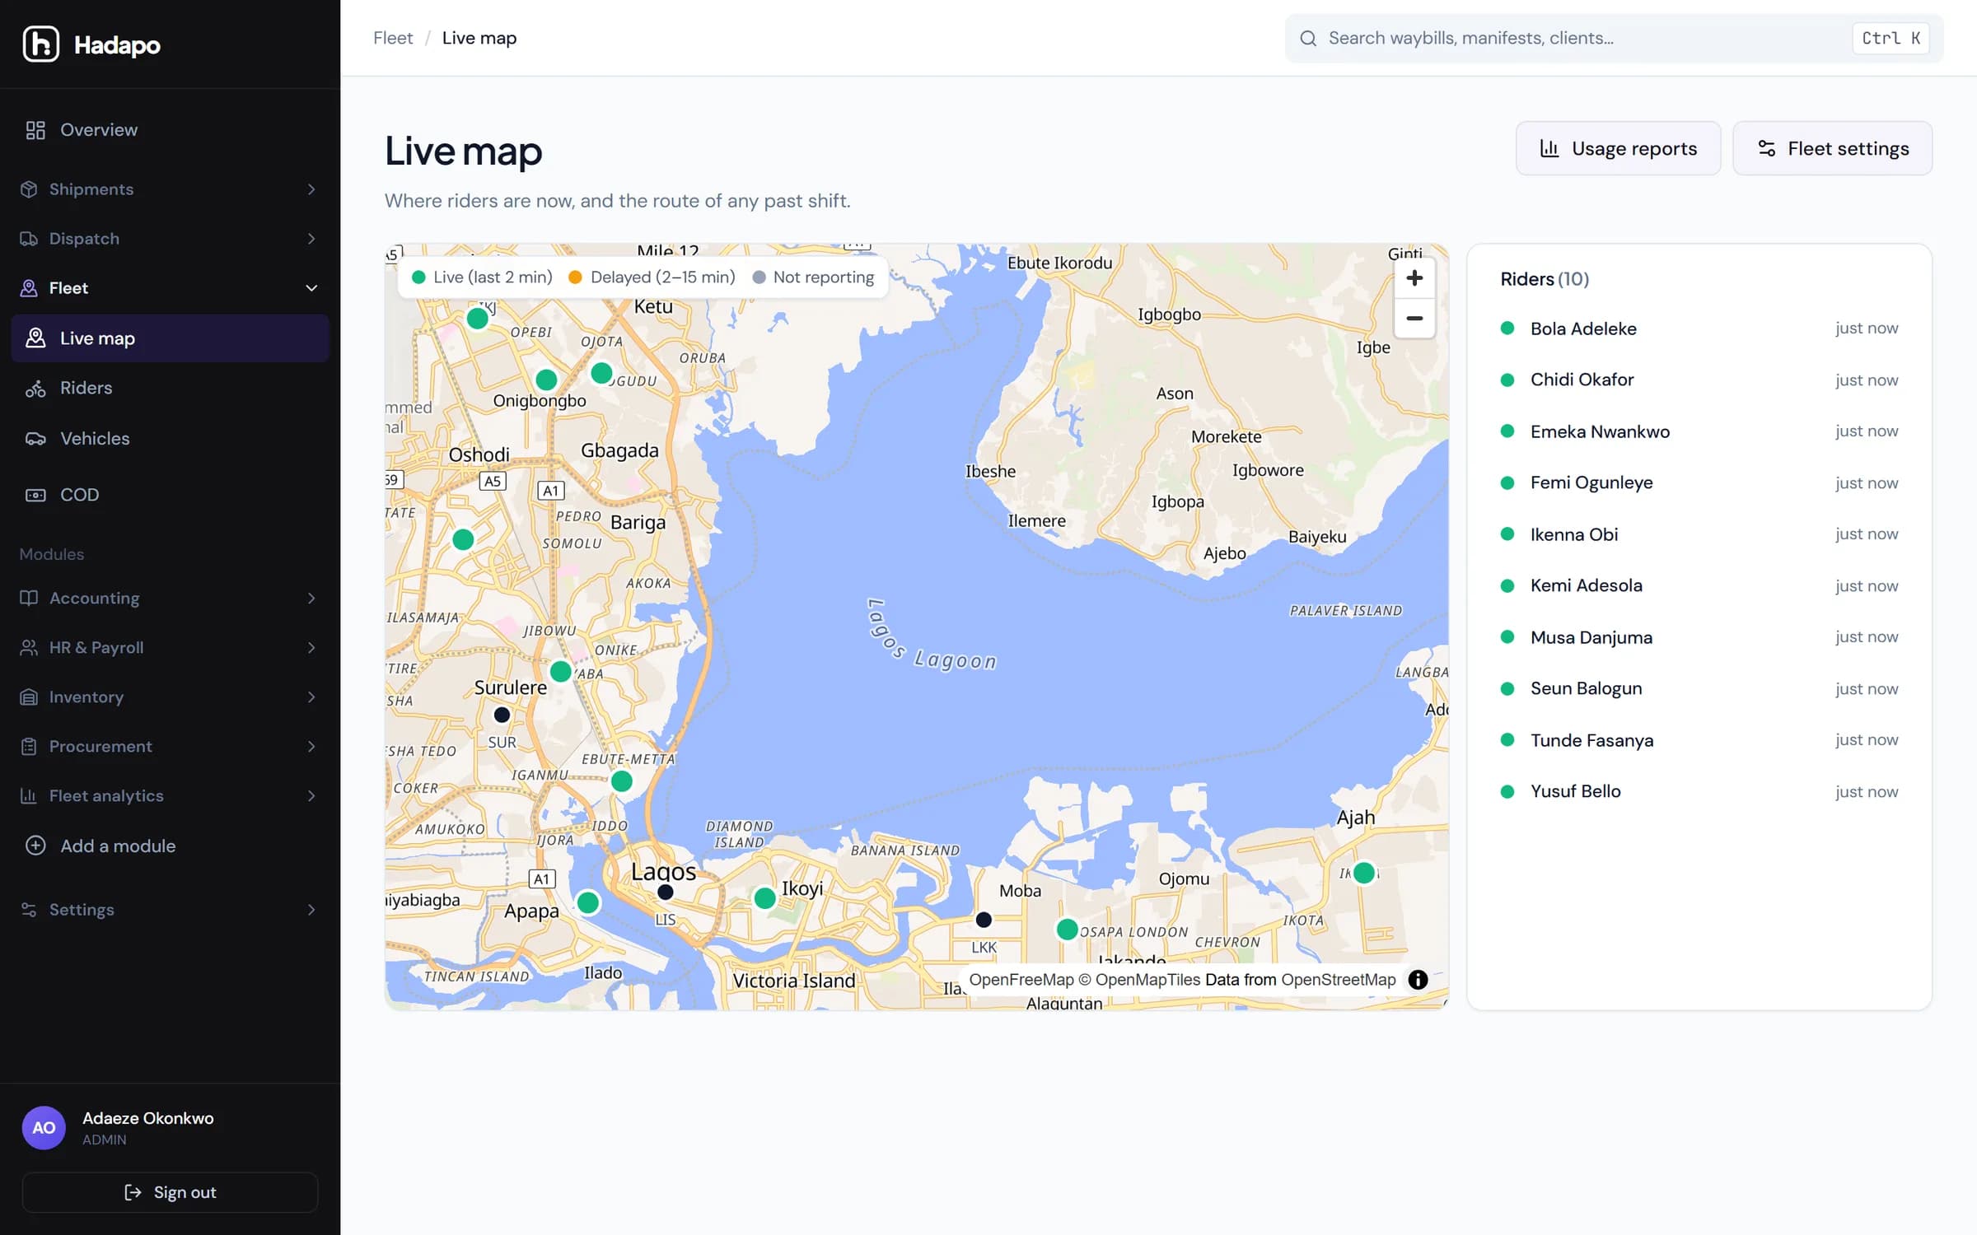Image resolution: width=1977 pixels, height=1235 pixels.
Task: Click the Hadapo logo icon
Action: click(40, 44)
